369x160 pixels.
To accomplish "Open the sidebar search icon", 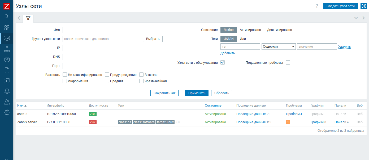I will (x=7, y=16).
